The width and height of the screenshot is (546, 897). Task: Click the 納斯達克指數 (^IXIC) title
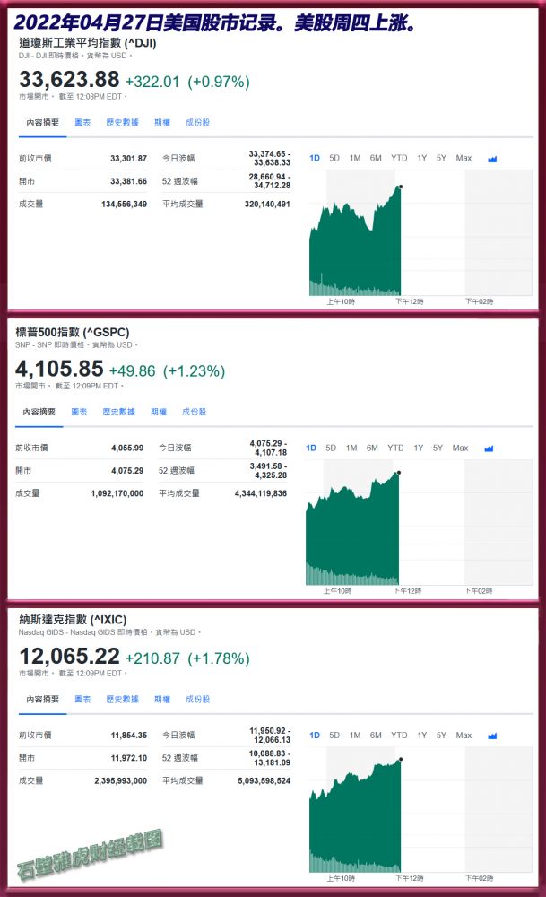point(73,620)
